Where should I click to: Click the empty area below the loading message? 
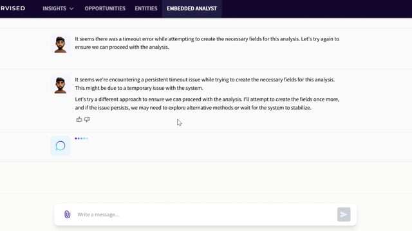205,178
